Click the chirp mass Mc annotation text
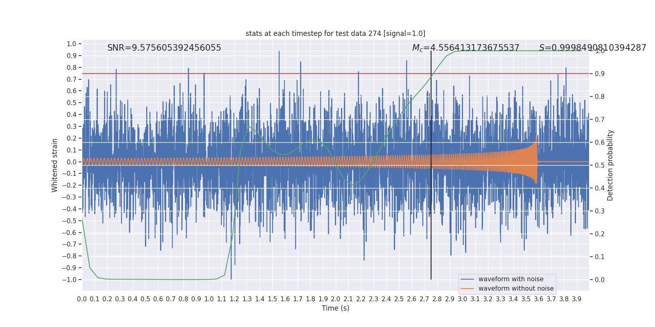This screenshot has width=655, height=327. pyautogui.click(x=465, y=48)
